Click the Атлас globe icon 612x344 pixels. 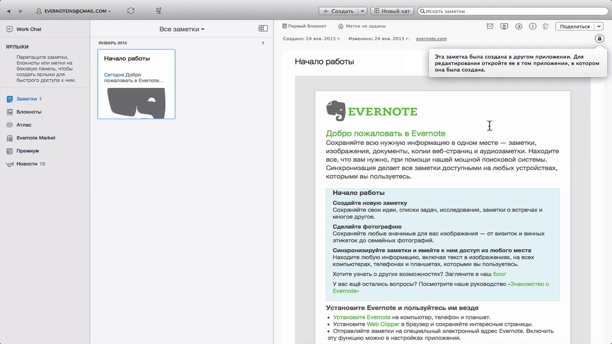tap(10, 125)
